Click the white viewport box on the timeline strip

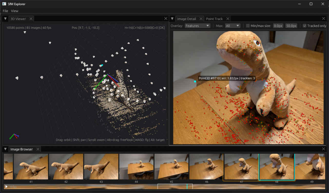coord(175,187)
